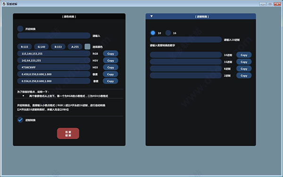
Task: Click the field showing 0.450,0.550,0.600,1.000
Action: 54,74
